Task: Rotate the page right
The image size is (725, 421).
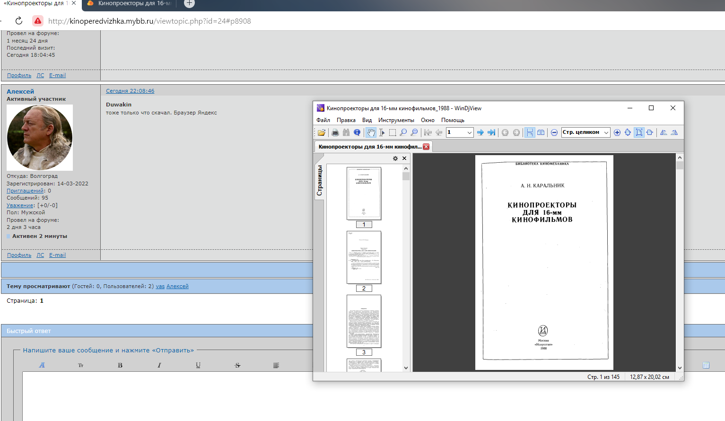Action: [x=674, y=132]
